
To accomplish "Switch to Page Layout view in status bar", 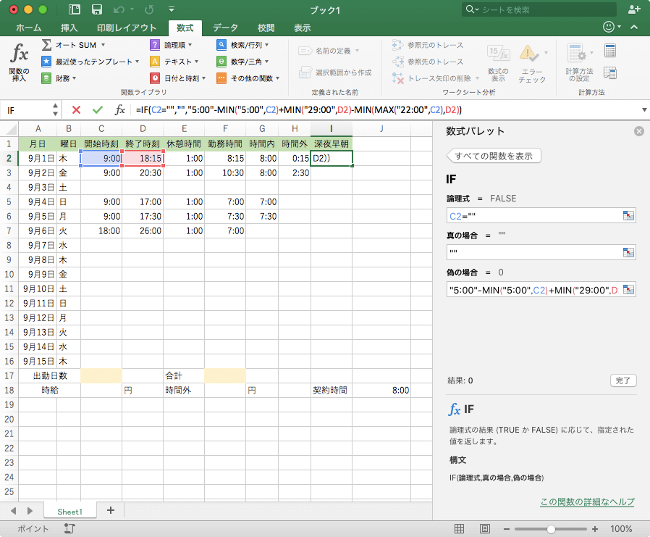I will [x=484, y=529].
